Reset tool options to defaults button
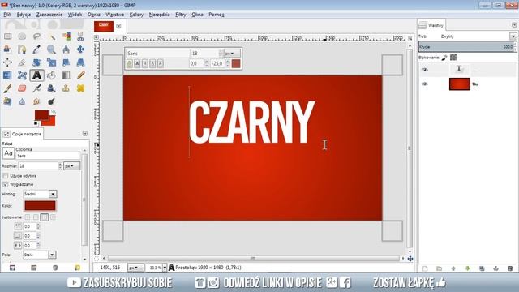This screenshot has height=292, width=519. pyautogui.click(x=77, y=268)
